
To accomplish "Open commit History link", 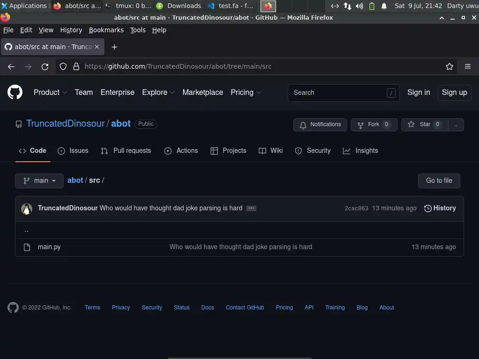I will [440, 208].
